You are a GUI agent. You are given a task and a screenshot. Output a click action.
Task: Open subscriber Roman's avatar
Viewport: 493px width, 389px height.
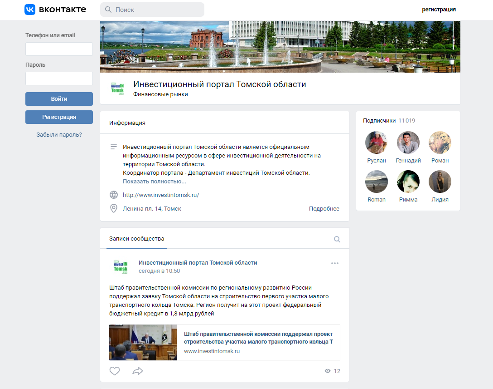[377, 182]
